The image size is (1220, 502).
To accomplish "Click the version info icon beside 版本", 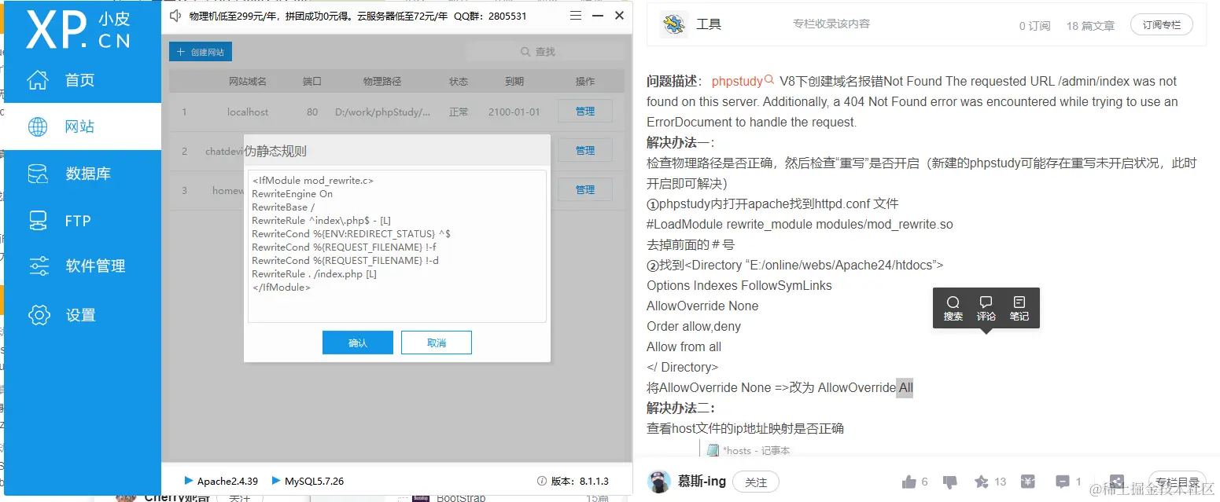I will click(x=541, y=481).
